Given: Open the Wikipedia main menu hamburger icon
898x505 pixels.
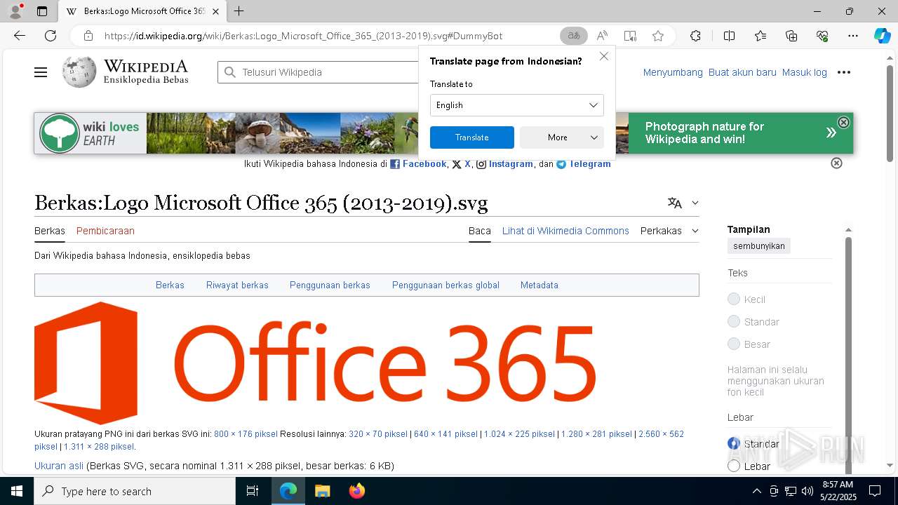Looking at the screenshot, I should (x=41, y=72).
